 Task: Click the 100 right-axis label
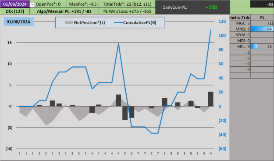pyautogui.click(x=222, y=35)
